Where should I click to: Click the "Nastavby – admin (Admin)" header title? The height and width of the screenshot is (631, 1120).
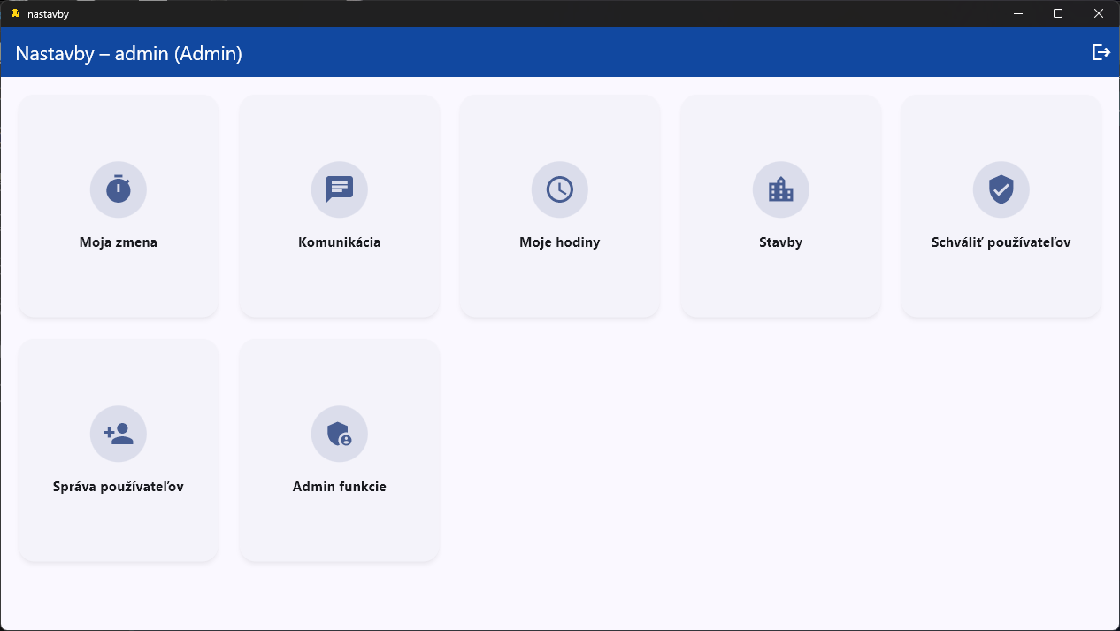129,54
